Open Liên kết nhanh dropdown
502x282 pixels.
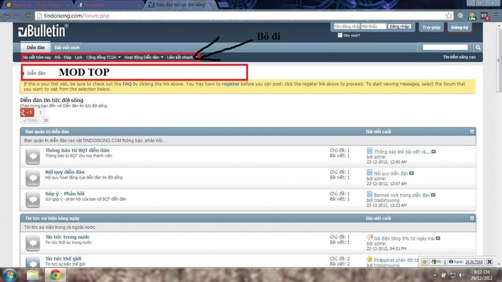[182, 57]
